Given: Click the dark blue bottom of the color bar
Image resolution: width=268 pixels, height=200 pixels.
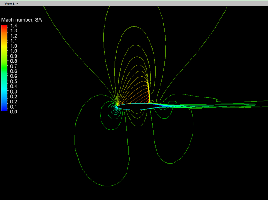Looking at the screenshot, I should tap(4, 109).
